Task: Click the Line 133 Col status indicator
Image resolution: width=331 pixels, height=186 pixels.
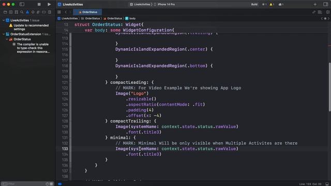Action: (x=310, y=184)
